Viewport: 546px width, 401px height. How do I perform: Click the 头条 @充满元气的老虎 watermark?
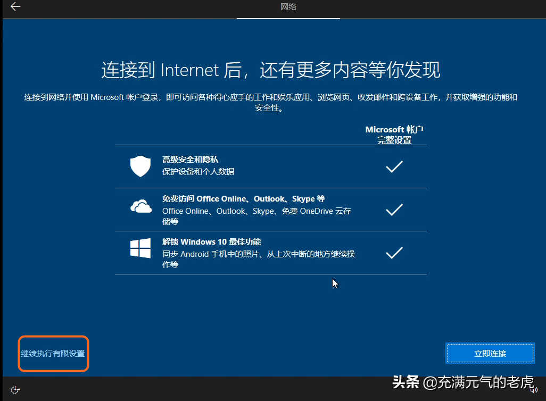pos(462,382)
